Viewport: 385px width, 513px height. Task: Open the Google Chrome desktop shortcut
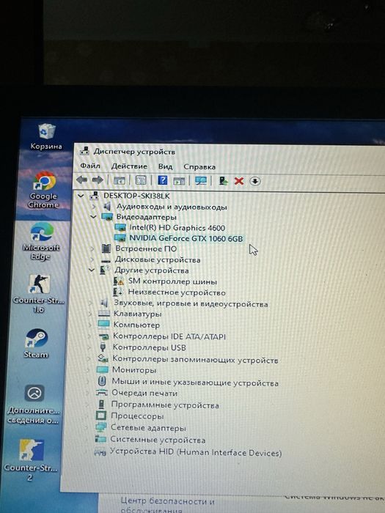(43, 190)
